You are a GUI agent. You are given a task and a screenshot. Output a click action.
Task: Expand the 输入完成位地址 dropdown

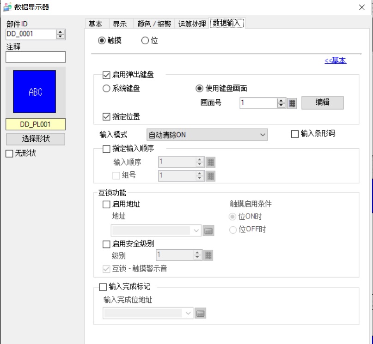point(188,314)
